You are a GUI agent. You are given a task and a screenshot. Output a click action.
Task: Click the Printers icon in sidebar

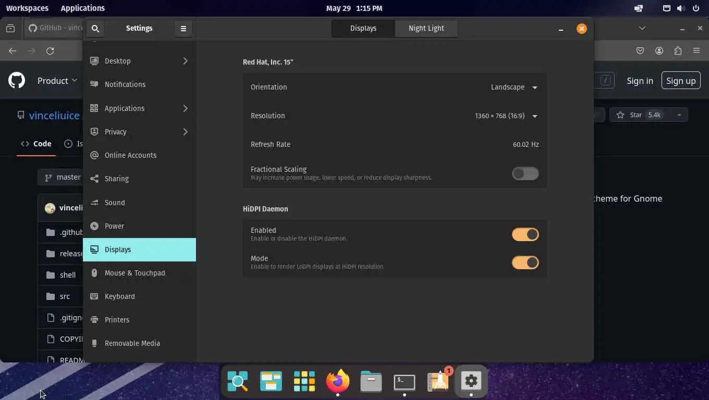coord(94,320)
